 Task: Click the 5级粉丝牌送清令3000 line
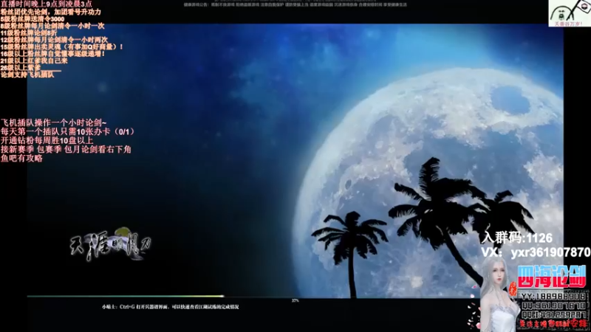tap(32, 19)
